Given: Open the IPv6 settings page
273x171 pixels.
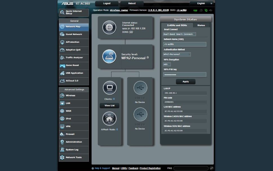Looking at the screenshot, I should click(x=74, y=119).
